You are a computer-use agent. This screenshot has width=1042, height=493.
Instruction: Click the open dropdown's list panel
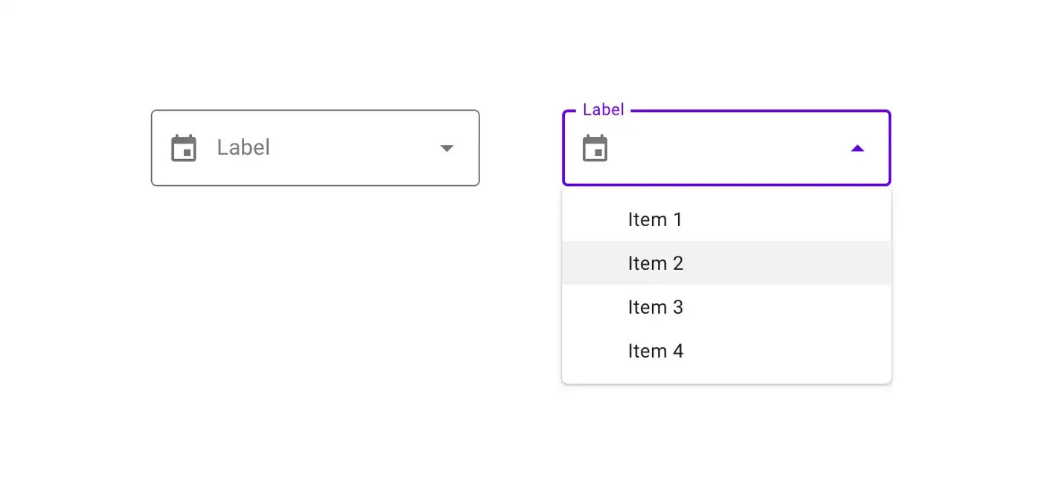tap(726, 285)
